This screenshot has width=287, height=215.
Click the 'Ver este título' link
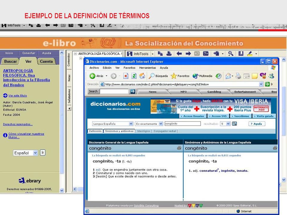pyautogui.click(x=18, y=96)
